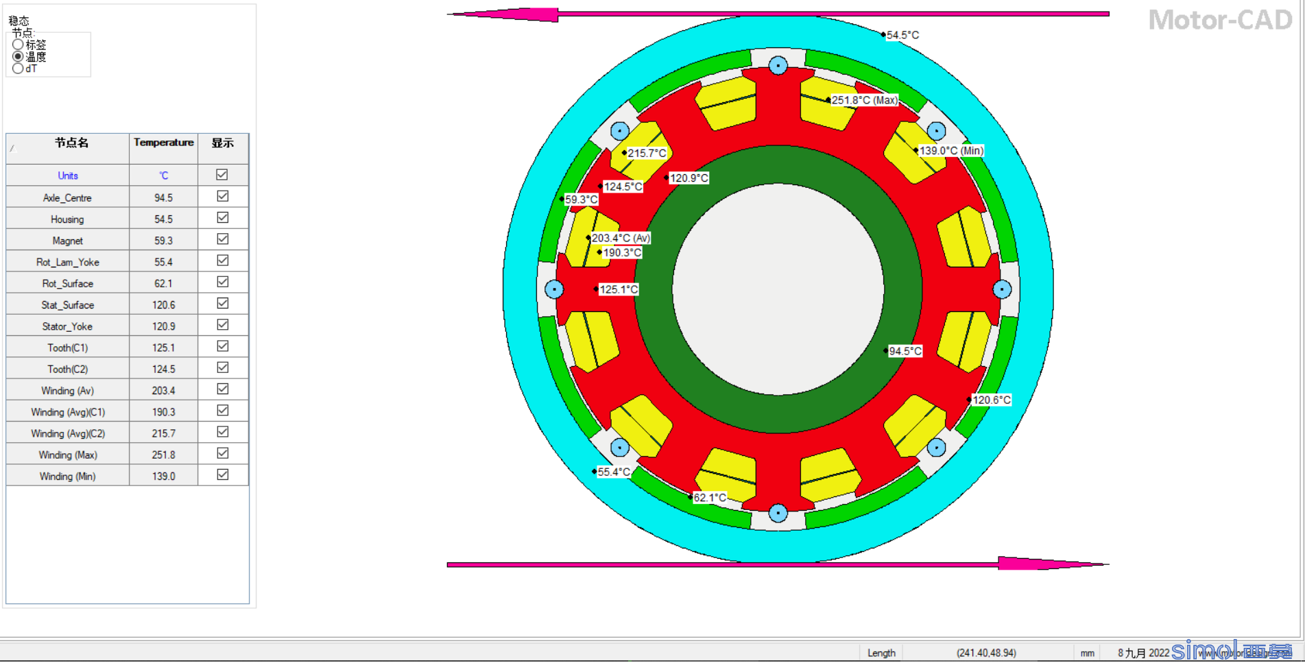1305x663 pixels.
Task: Toggle display checkbox for Axle_Centre
Action: coord(222,196)
